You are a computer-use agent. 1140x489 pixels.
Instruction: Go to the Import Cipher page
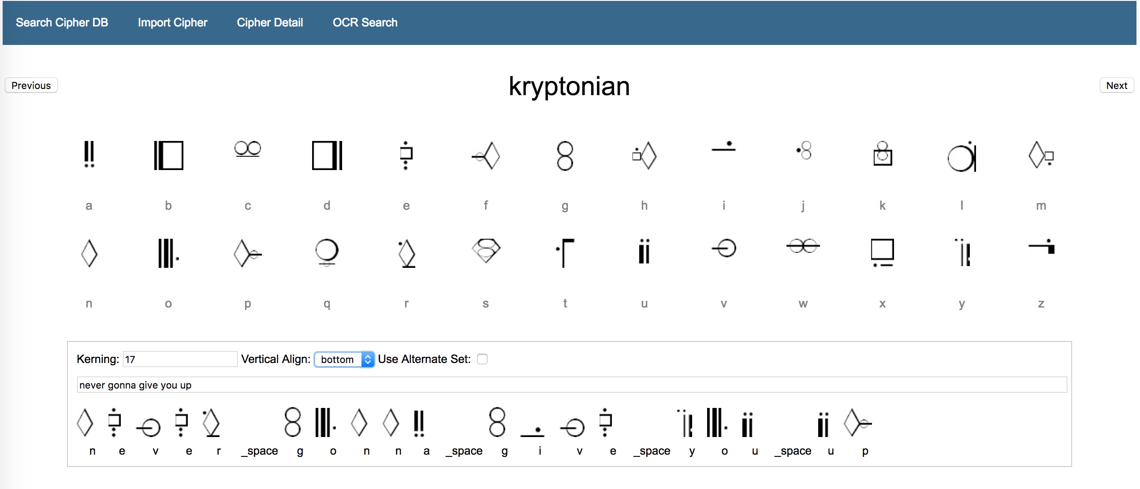tap(172, 22)
